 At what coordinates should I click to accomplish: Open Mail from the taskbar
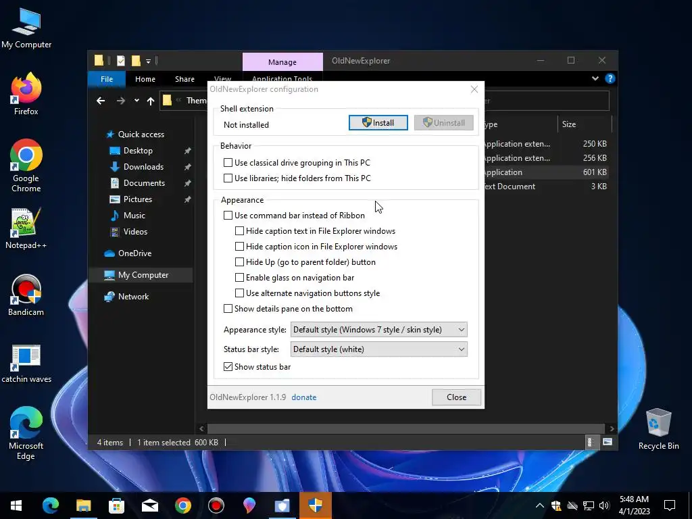coord(149,505)
